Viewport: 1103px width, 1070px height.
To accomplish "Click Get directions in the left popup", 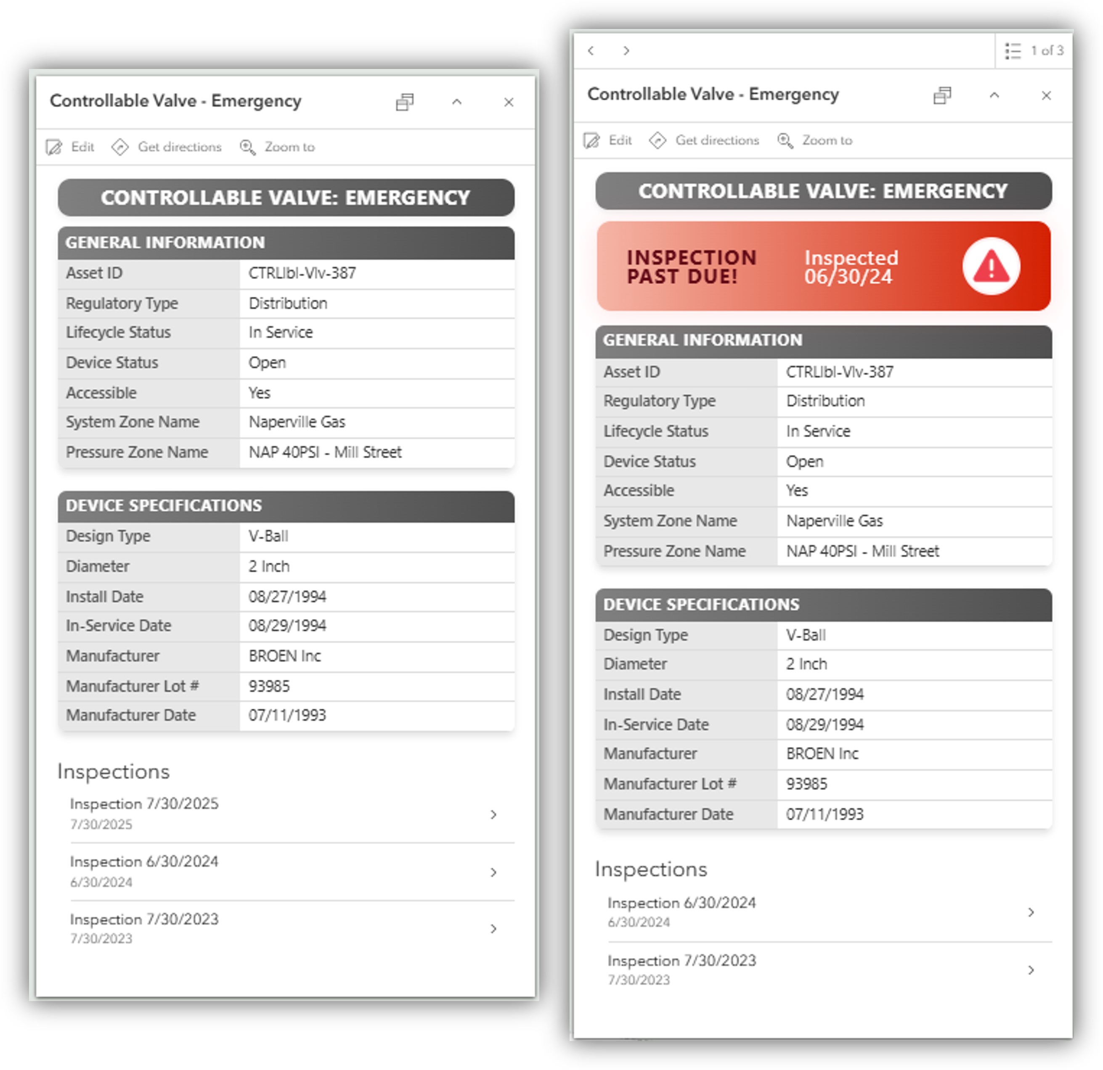I will 167,147.
